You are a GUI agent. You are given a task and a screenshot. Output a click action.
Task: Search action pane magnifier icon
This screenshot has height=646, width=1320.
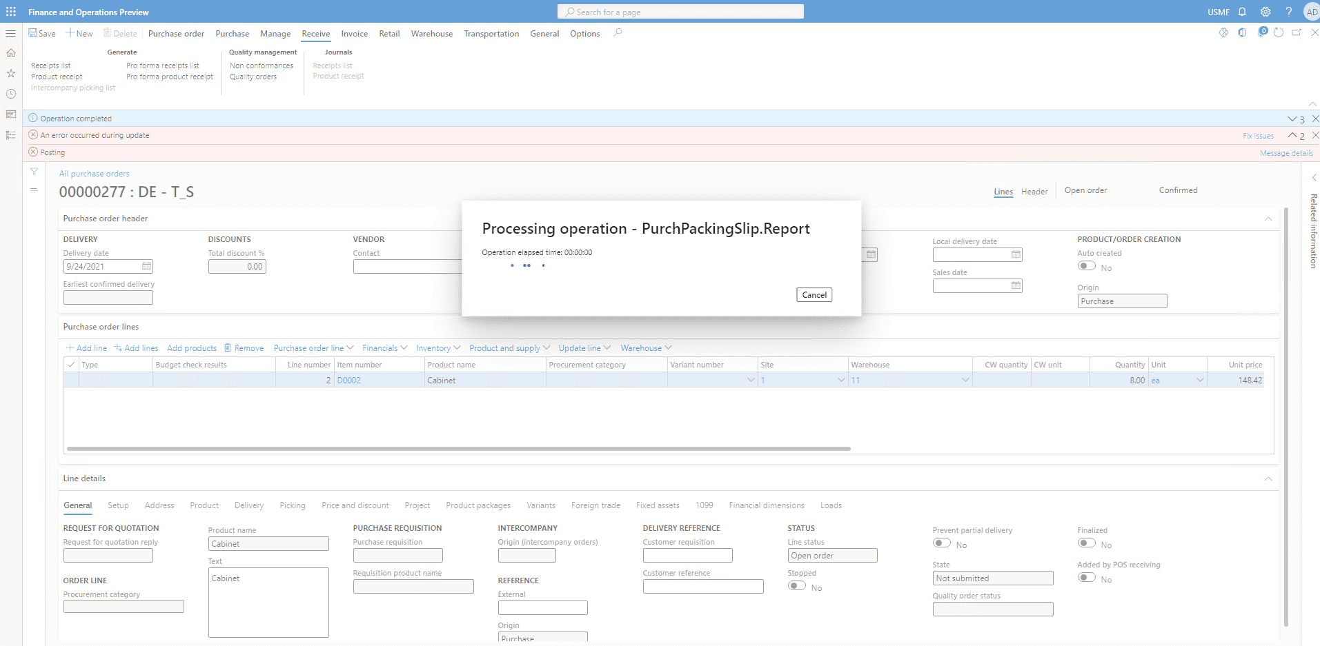[618, 32]
